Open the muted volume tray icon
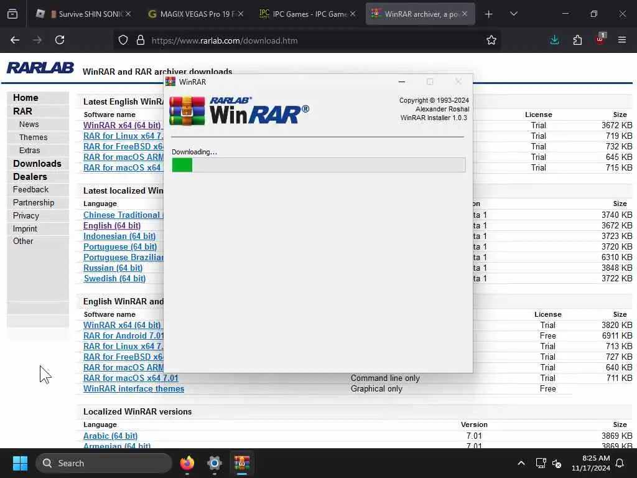The width and height of the screenshot is (637, 478). tap(557, 463)
